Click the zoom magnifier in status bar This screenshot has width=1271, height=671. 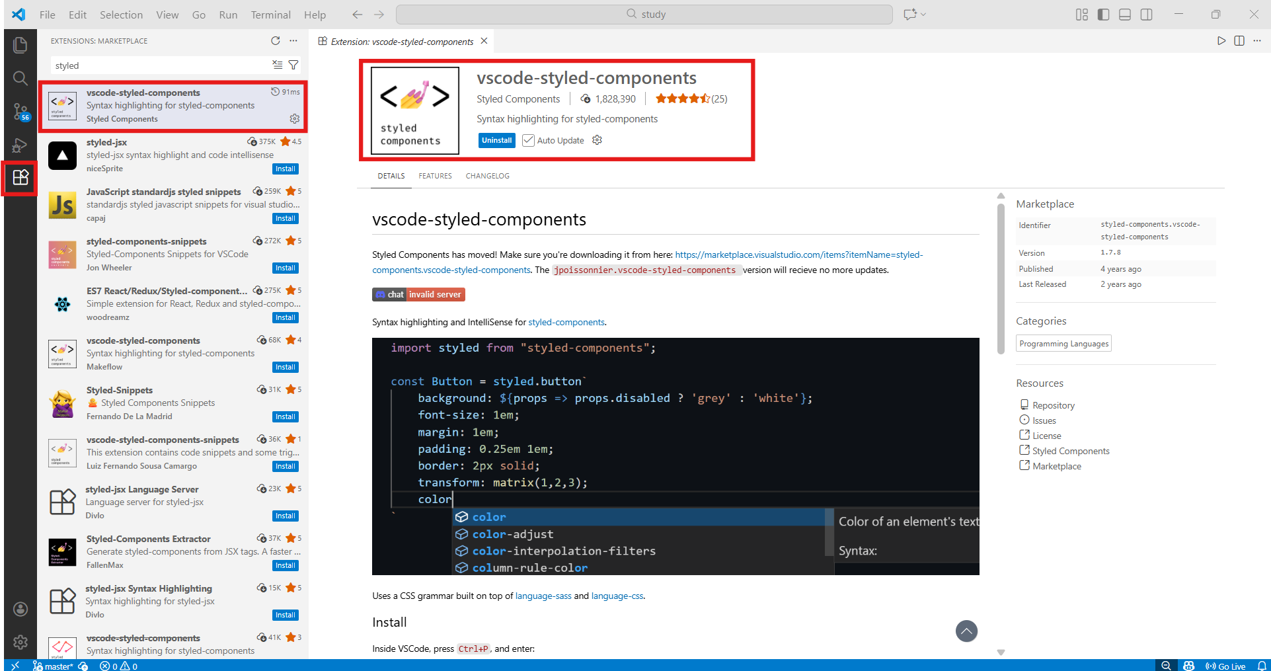click(1166, 666)
